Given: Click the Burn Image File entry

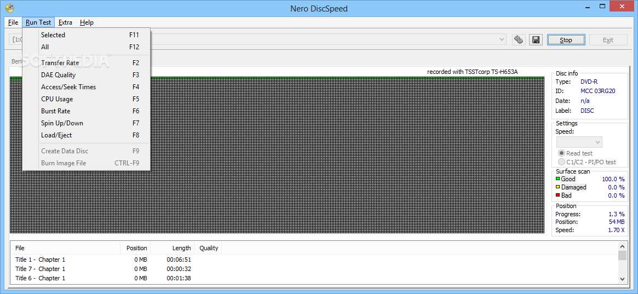Looking at the screenshot, I should (87, 163).
